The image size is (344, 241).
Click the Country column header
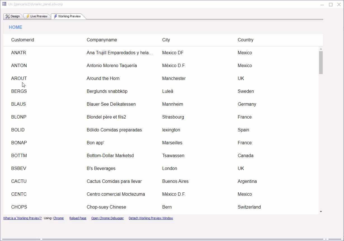(246, 40)
